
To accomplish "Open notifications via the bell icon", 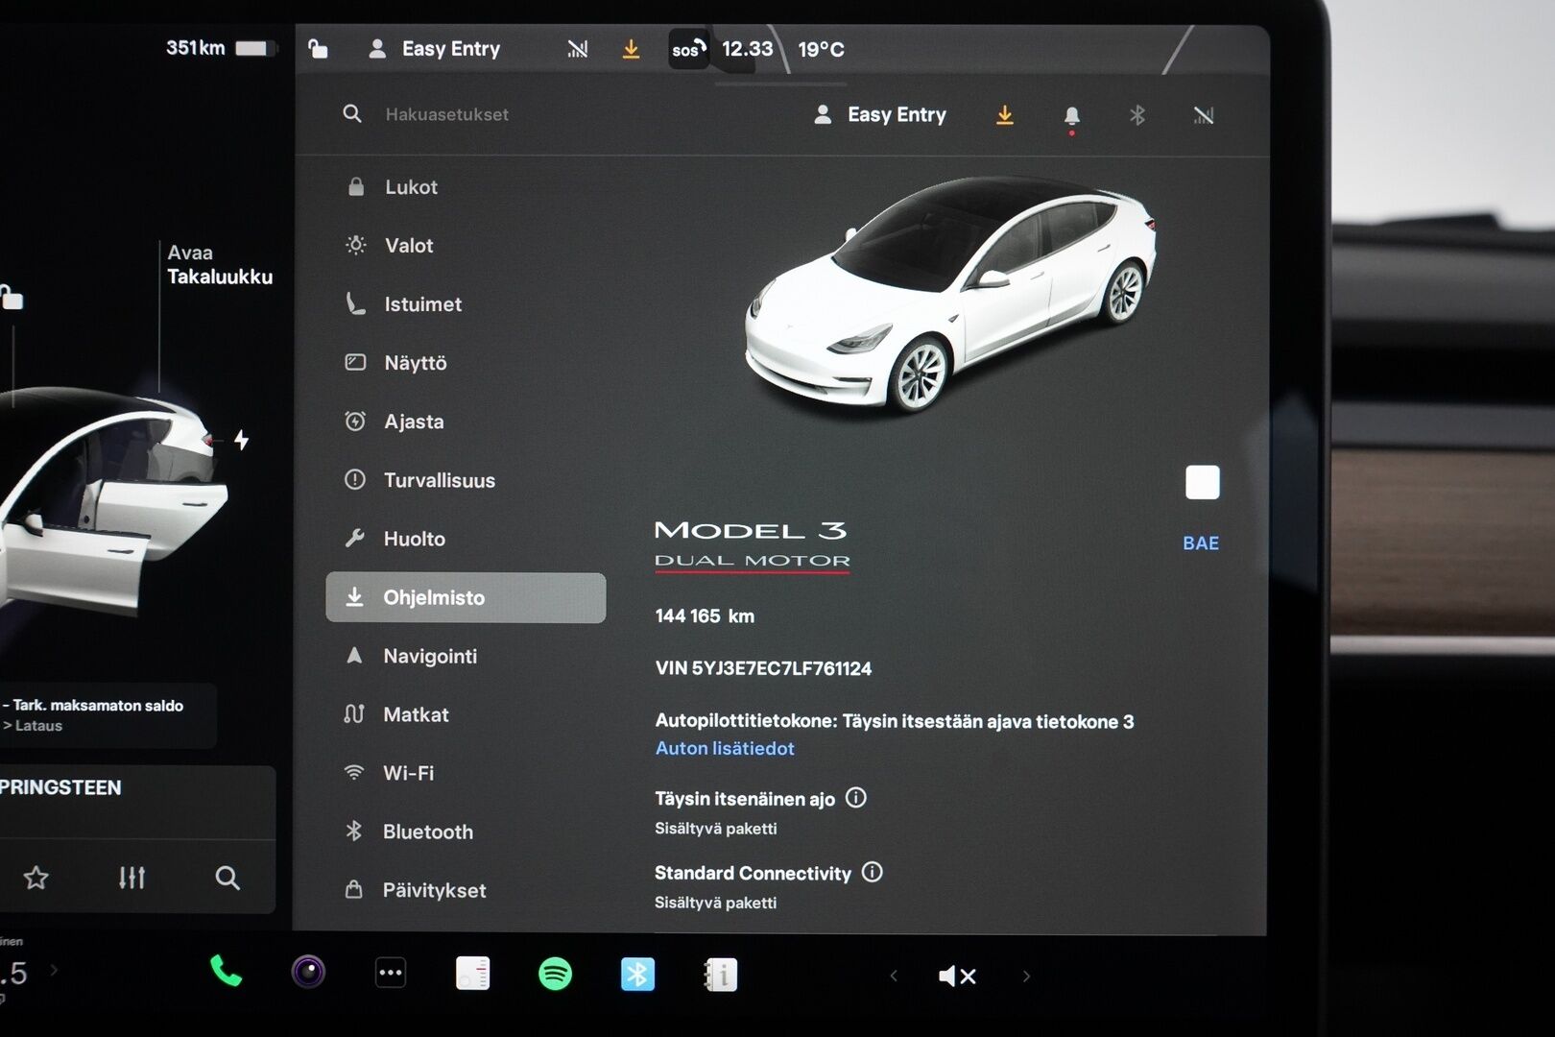I will coord(1071,115).
